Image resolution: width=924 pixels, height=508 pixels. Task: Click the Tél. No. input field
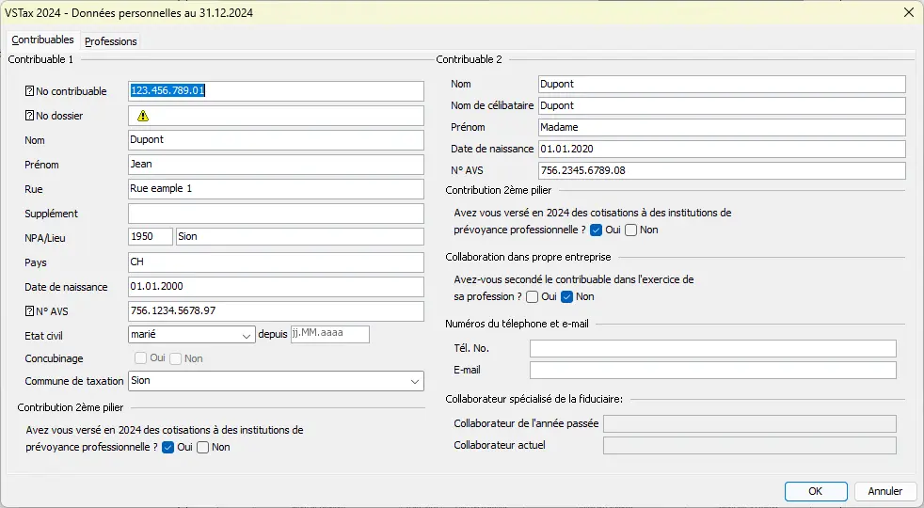[x=713, y=348]
